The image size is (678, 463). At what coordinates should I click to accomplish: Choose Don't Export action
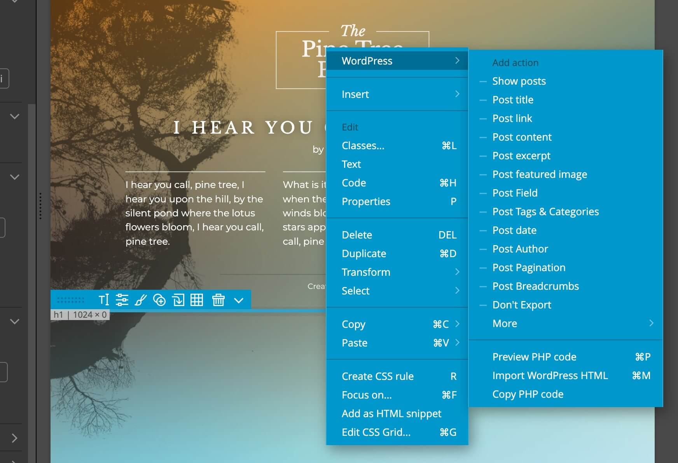pos(566,305)
